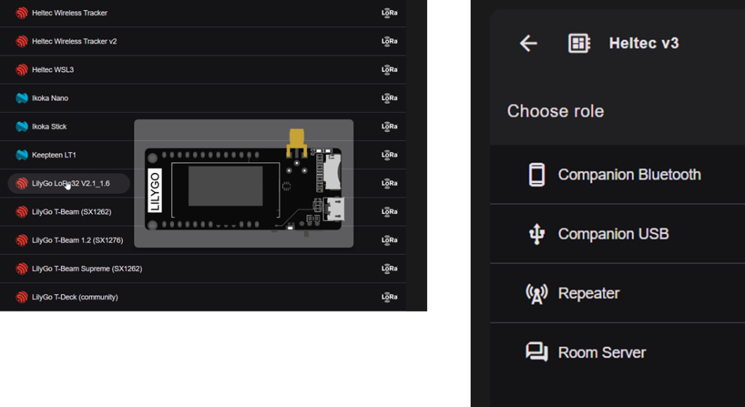Viewport: 745px width, 407px height.
Task: Choose the Companion USB role
Action: [613, 234]
